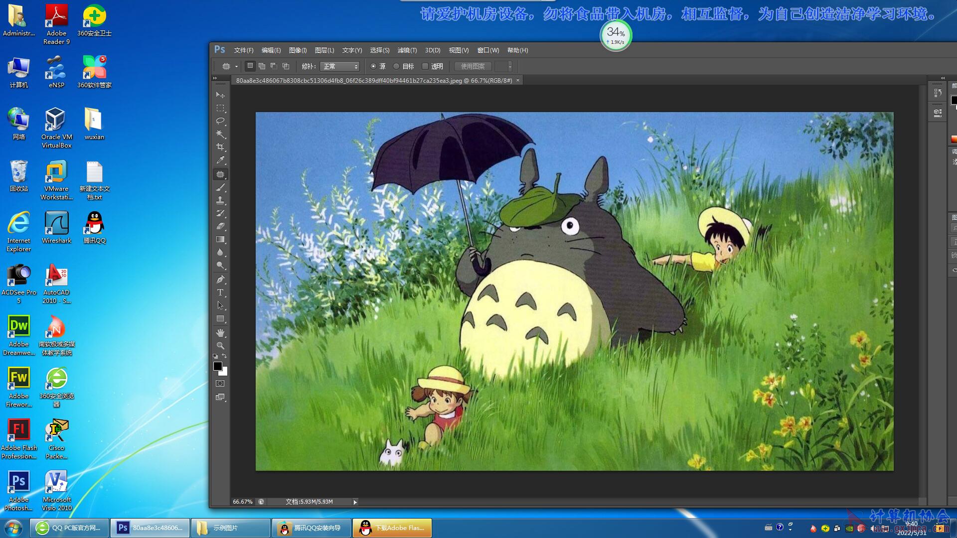Click the background color swatch
The height and width of the screenshot is (538, 957).
(x=224, y=372)
